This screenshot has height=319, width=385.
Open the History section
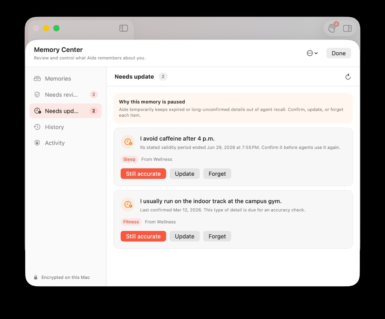65,127
